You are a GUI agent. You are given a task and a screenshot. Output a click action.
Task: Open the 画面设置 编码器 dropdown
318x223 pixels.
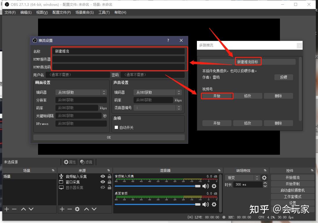point(81,92)
